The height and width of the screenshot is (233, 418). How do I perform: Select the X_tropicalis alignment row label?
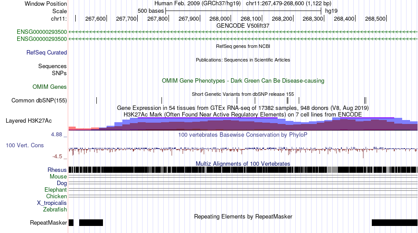click(52, 203)
